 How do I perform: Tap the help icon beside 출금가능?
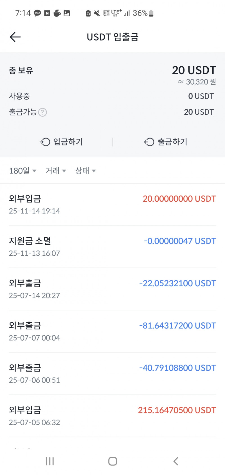[x=42, y=112]
